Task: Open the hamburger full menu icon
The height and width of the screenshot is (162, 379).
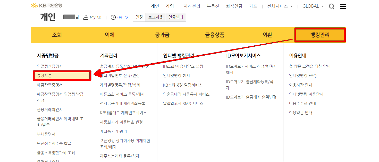Action: [x=343, y=6]
